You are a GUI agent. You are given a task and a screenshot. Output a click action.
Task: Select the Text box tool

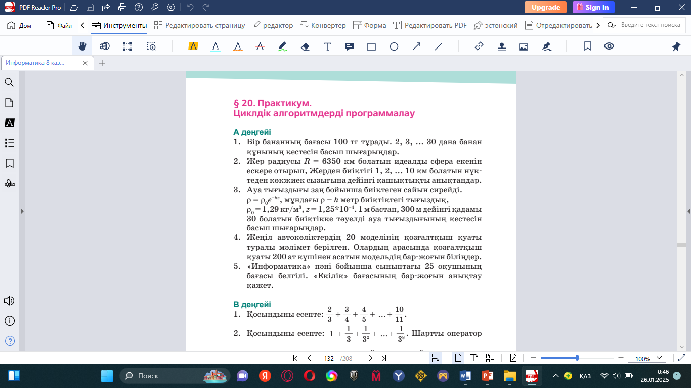click(328, 46)
